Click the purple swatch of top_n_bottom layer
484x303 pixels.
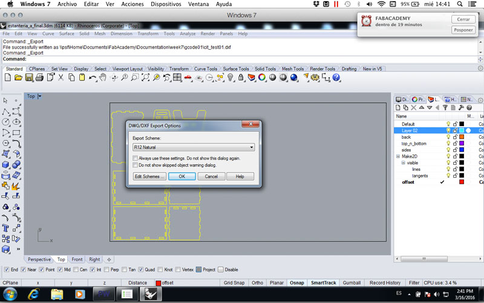click(x=462, y=144)
